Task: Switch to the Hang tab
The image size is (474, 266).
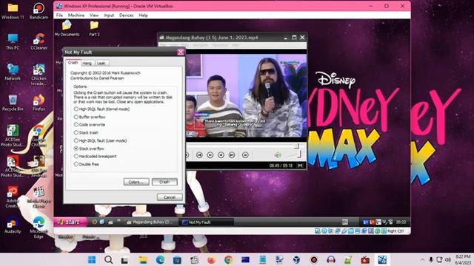Action: [x=87, y=63]
